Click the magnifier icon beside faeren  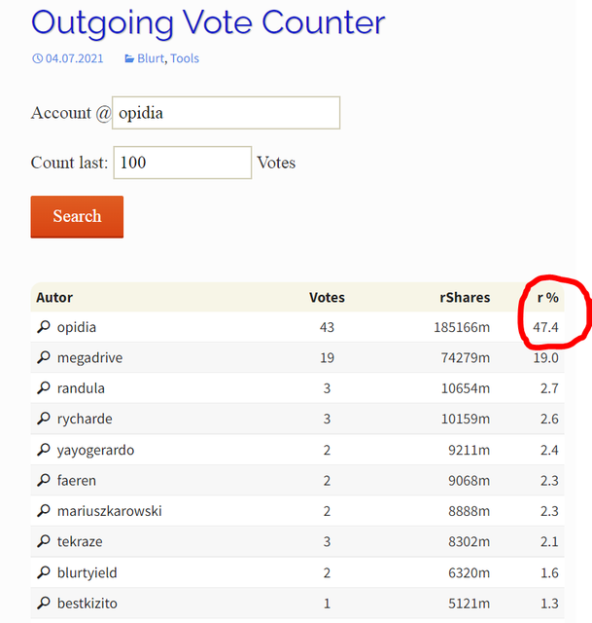(43, 481)
